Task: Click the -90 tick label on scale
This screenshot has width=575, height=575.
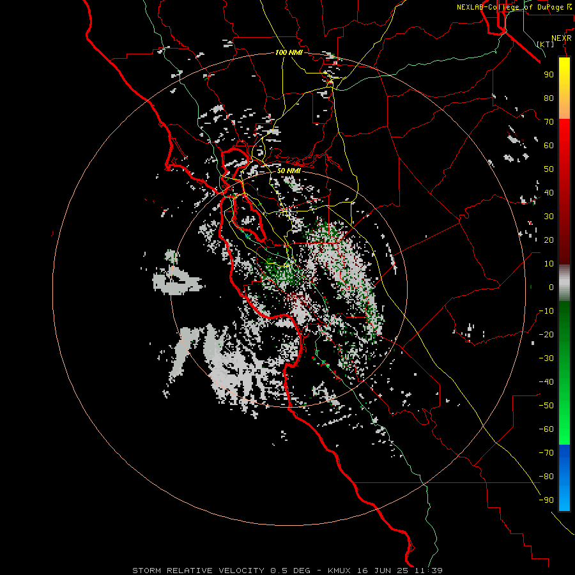Action: tap(546, 500)
